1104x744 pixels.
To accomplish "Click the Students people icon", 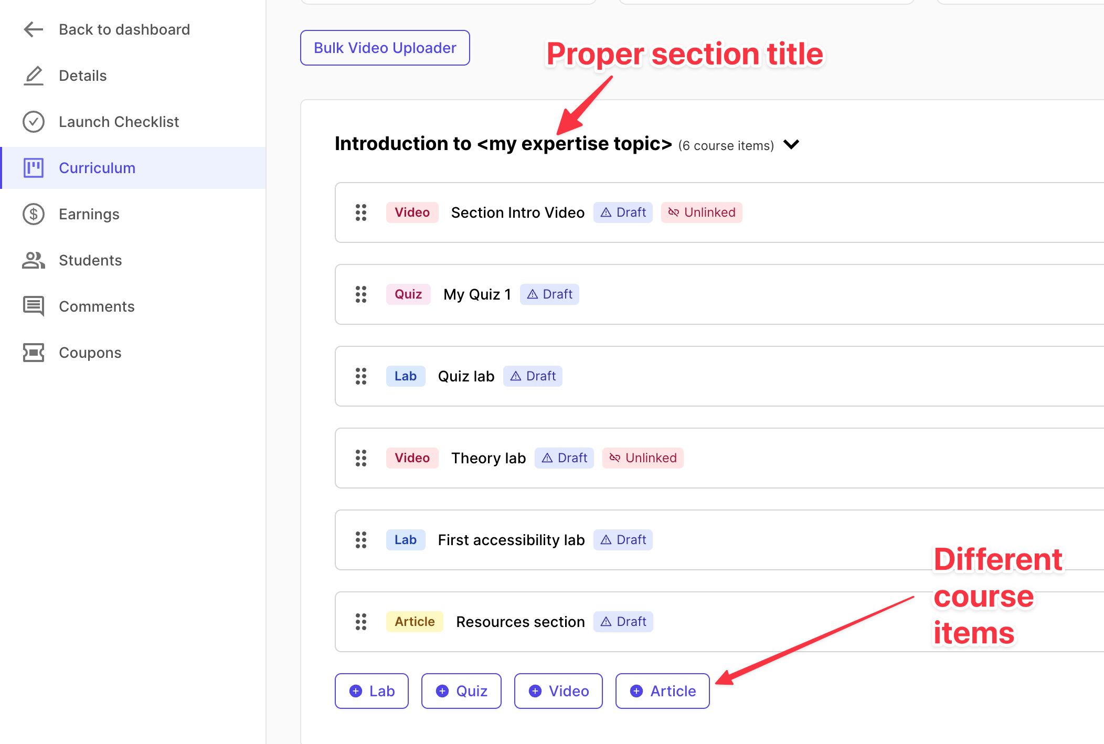I will pos(34,260).
